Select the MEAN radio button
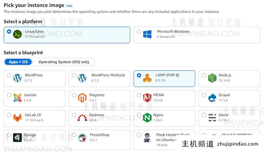 139,95
